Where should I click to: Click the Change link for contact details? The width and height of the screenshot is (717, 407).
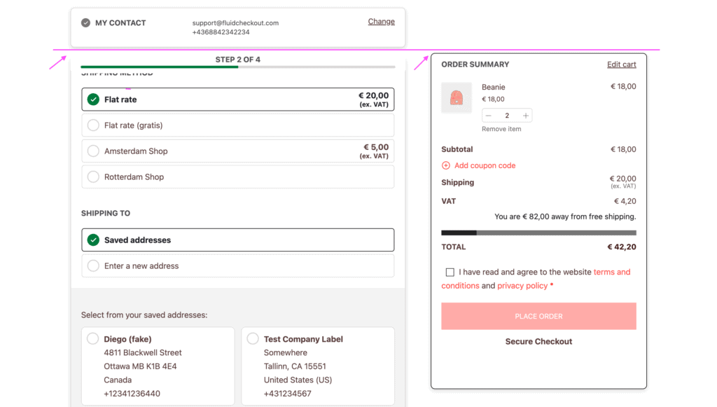point(381,21)
